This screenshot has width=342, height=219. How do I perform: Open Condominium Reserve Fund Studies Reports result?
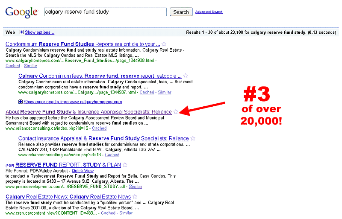pos(83,44)
